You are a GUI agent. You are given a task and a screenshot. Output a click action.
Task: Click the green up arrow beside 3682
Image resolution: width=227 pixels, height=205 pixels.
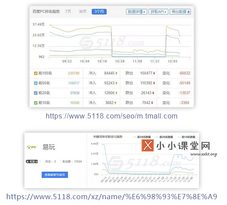(115, 102)
